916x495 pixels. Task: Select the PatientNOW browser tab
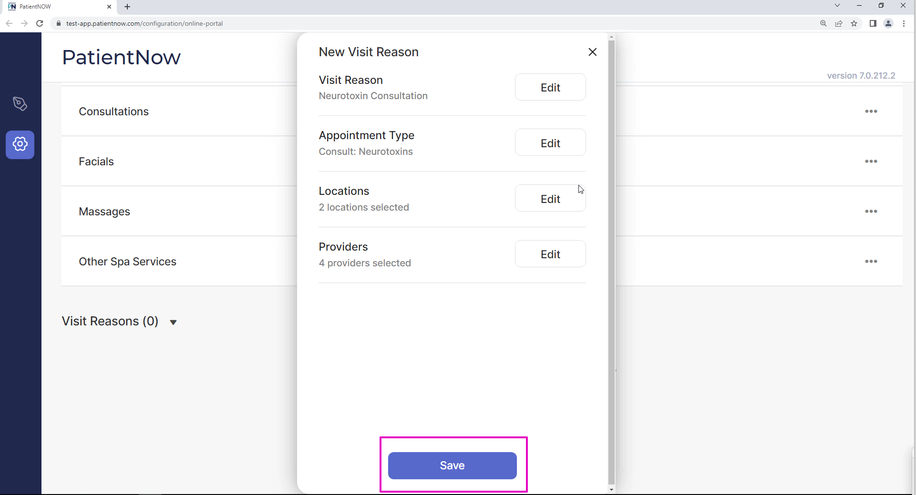[x=57, y=7]
